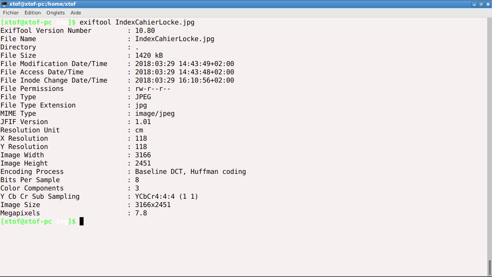Click the window title text xtof@xtof-pc:/home/xtof
492x277 pixels.
click(x=43, y=4)
